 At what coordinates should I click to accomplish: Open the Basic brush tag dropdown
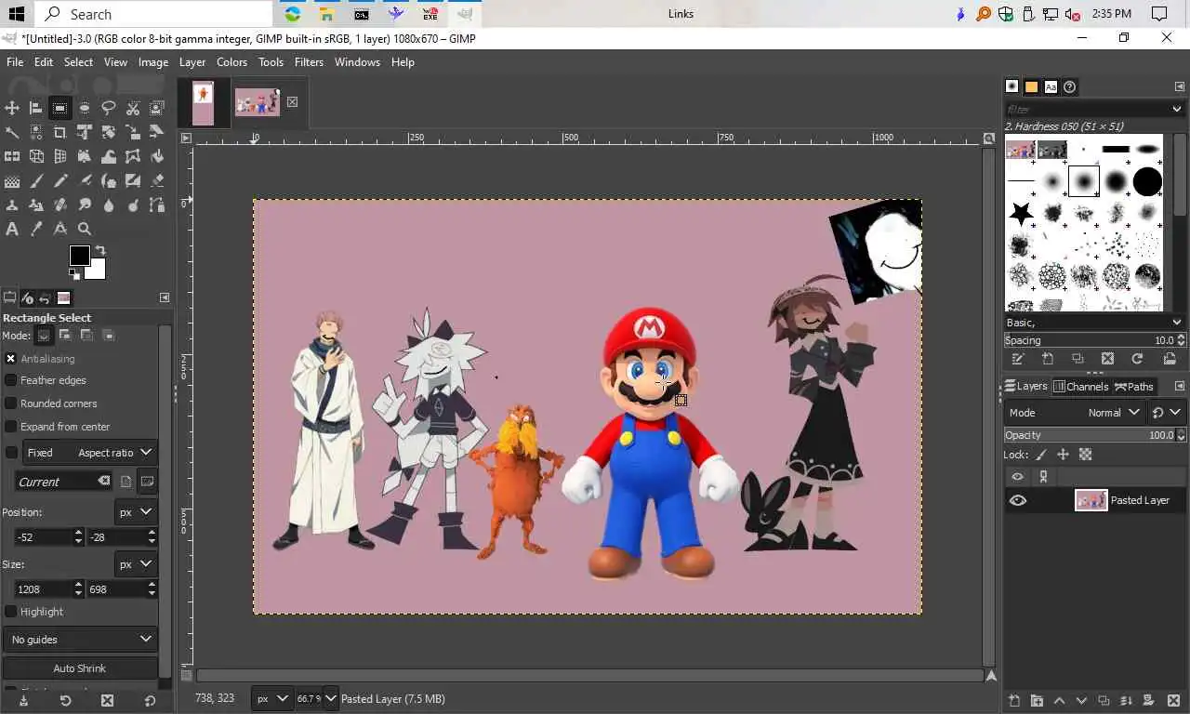click(x=1093, y=323)
